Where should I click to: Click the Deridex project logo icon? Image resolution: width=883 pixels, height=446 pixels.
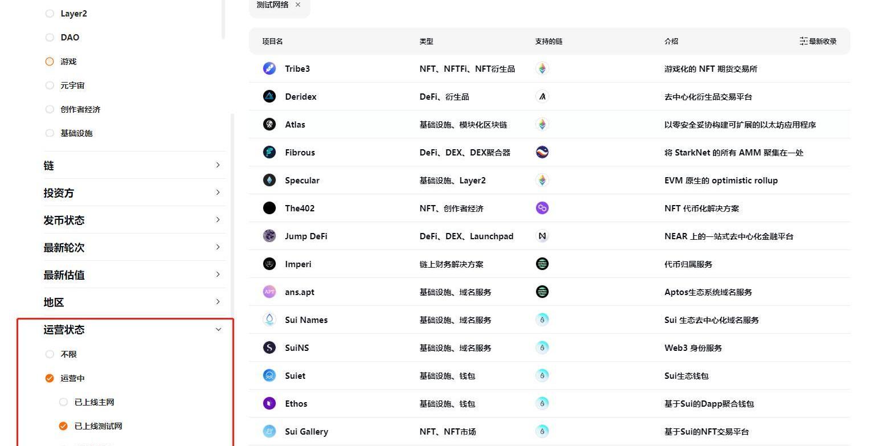pyautogui.click(x=269, y=97)
